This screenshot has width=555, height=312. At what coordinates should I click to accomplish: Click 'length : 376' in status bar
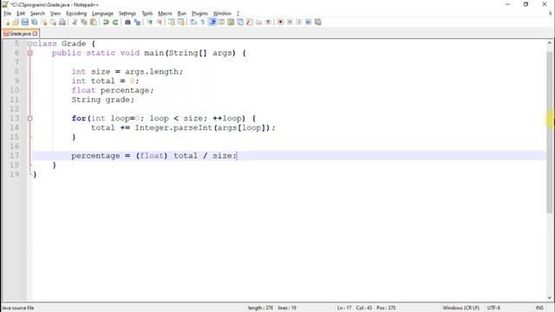pos(260,308)
